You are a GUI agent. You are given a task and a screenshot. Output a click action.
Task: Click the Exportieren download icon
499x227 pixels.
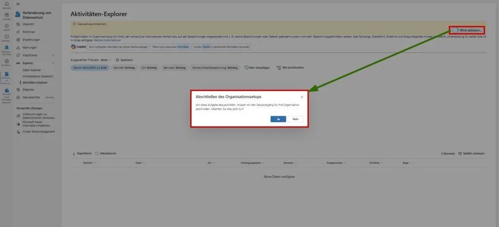point(74,153)
